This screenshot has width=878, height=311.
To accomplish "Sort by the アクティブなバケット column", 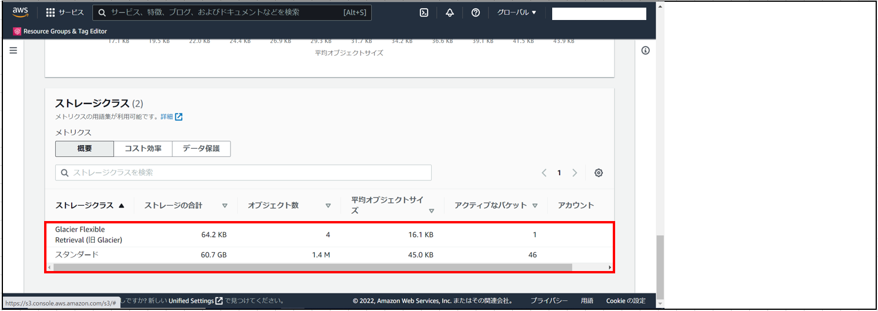I will pos(496,206).
